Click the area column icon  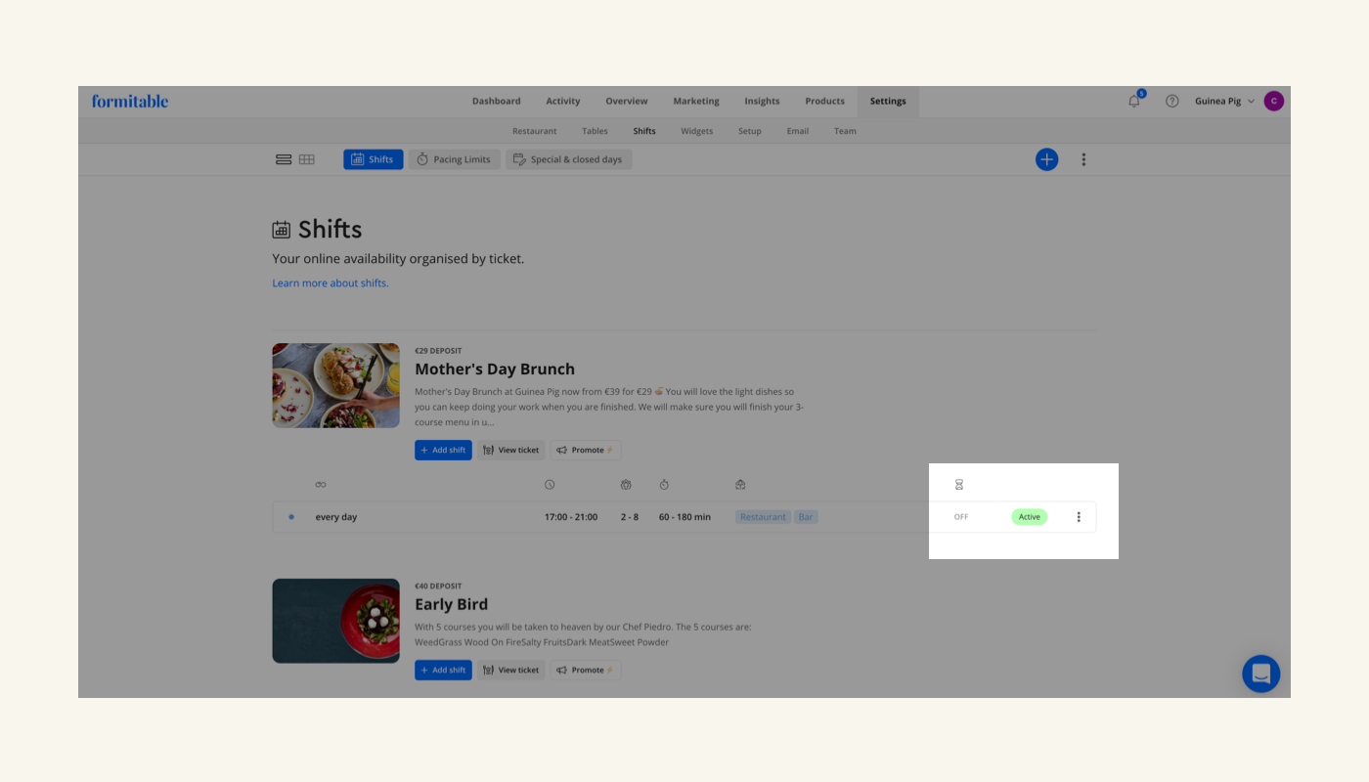740,485
